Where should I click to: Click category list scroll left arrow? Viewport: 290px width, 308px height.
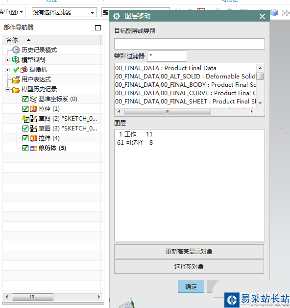pyautogui.click(x=119, y=111)
